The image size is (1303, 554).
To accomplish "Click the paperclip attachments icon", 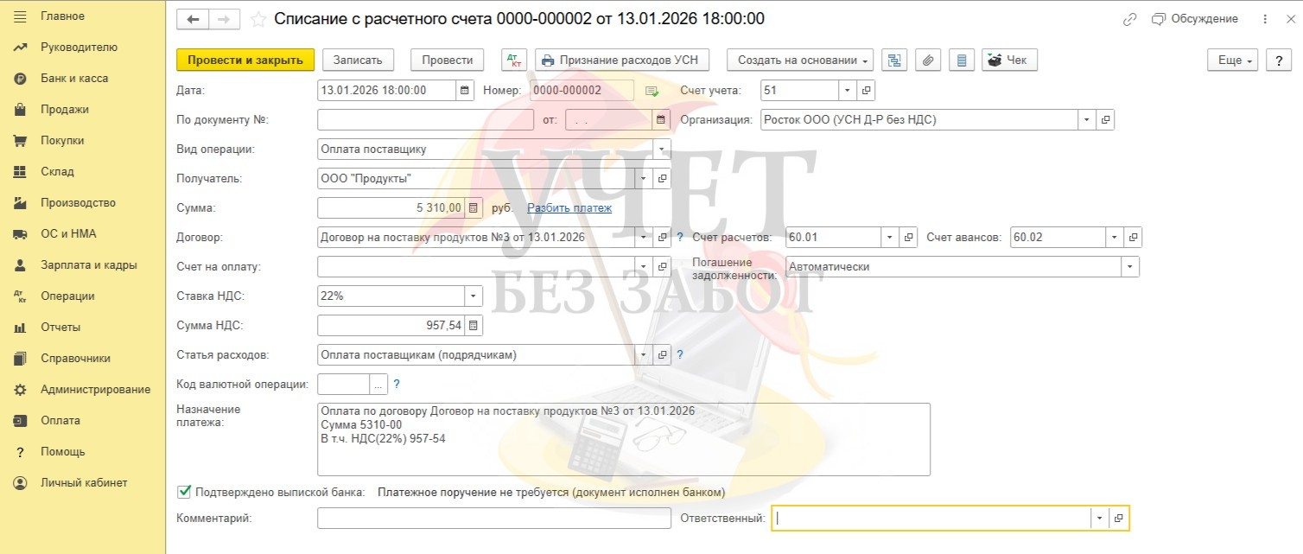I will click(928, 60).
